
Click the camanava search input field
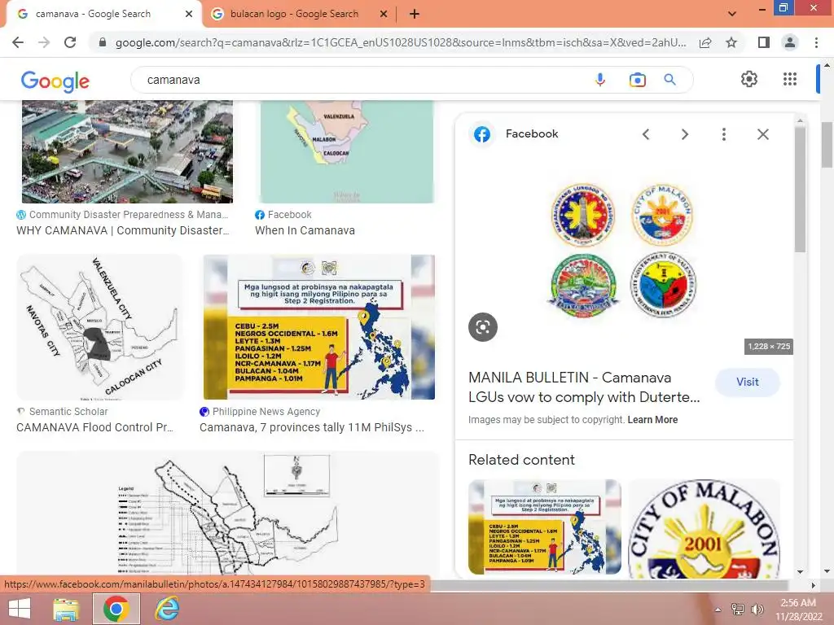pyautogui.click(x=367, y=80)
